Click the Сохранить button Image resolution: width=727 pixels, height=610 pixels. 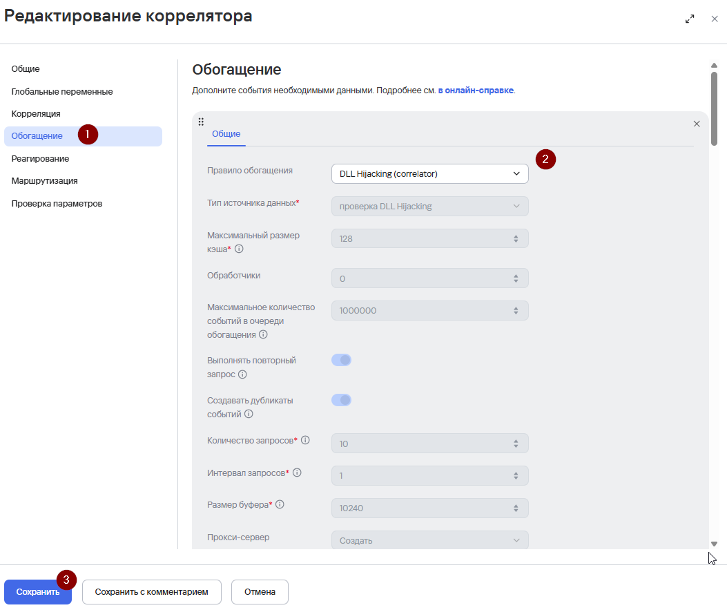coord(38,592)
